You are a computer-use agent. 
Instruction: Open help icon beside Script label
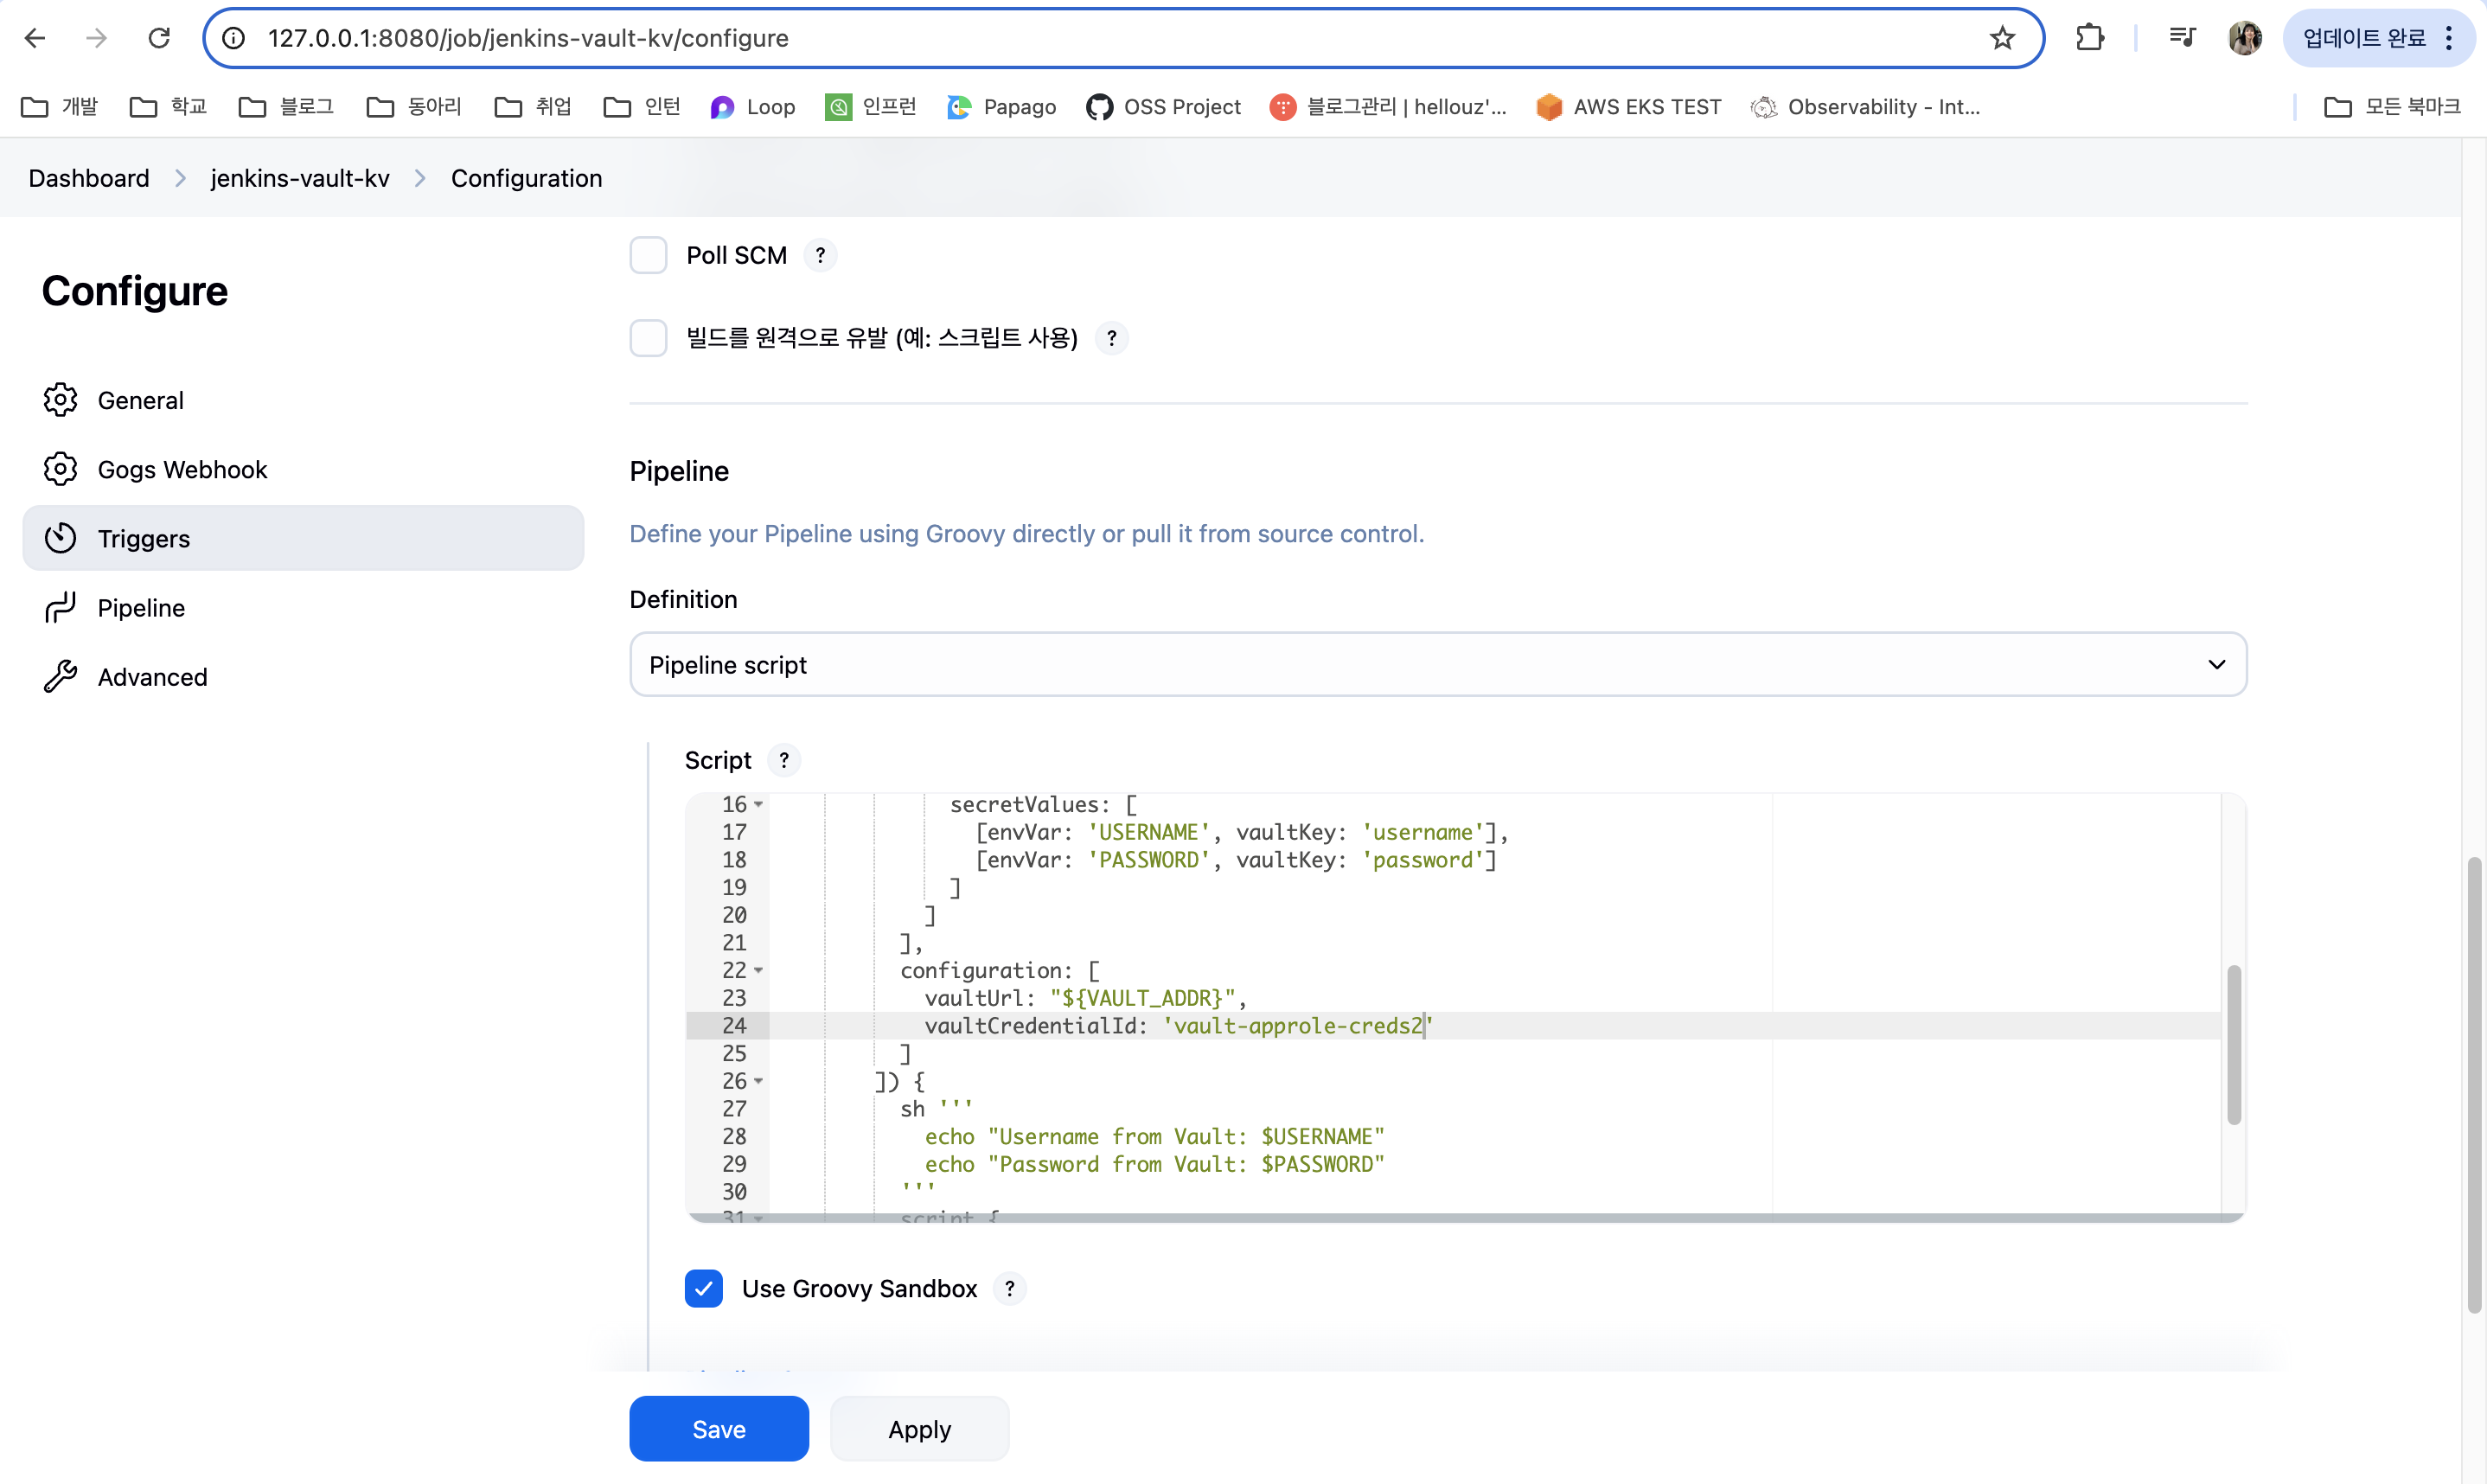pyautogui.click(x=784, y=761)
